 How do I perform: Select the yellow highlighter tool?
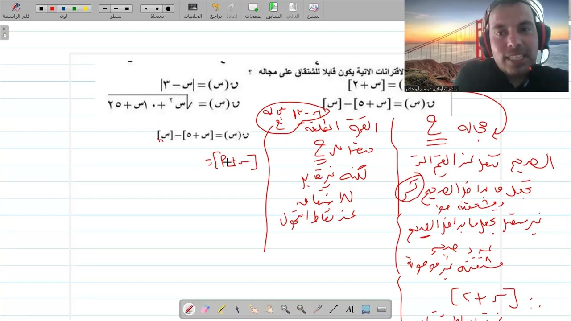point(221,309)
